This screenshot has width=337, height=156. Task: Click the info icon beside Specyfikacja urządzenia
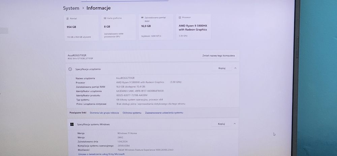click(x=70, y=69)
